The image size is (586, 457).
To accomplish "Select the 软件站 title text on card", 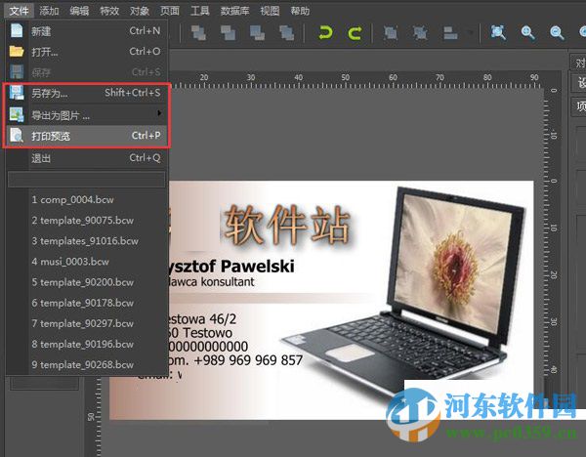I will pyautogui.click(x=286, y=226).
